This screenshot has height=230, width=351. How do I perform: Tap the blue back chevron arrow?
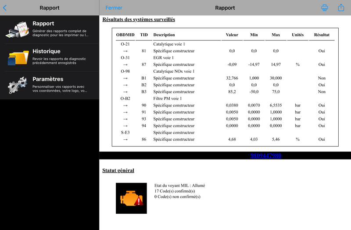coord(5,8)
